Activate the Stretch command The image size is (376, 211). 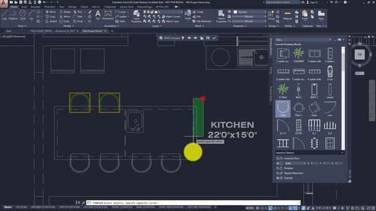pos(51,21)
